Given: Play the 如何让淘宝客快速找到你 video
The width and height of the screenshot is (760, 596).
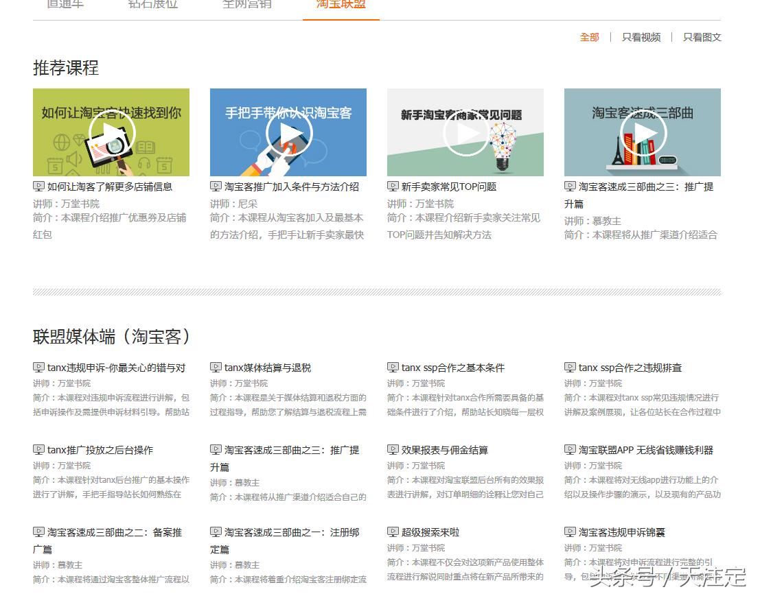Looking at the screenshot, I should click(x=111, y=132).
